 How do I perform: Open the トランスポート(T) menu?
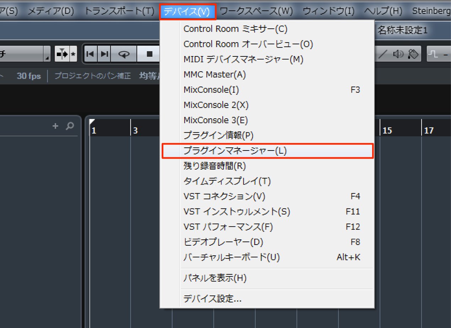[119, 11]
